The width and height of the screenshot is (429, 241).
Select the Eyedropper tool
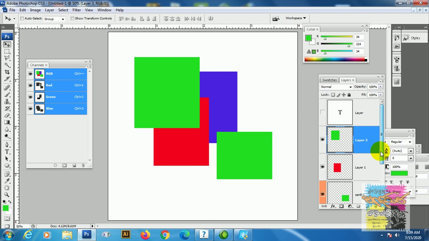tap(7, 181)
